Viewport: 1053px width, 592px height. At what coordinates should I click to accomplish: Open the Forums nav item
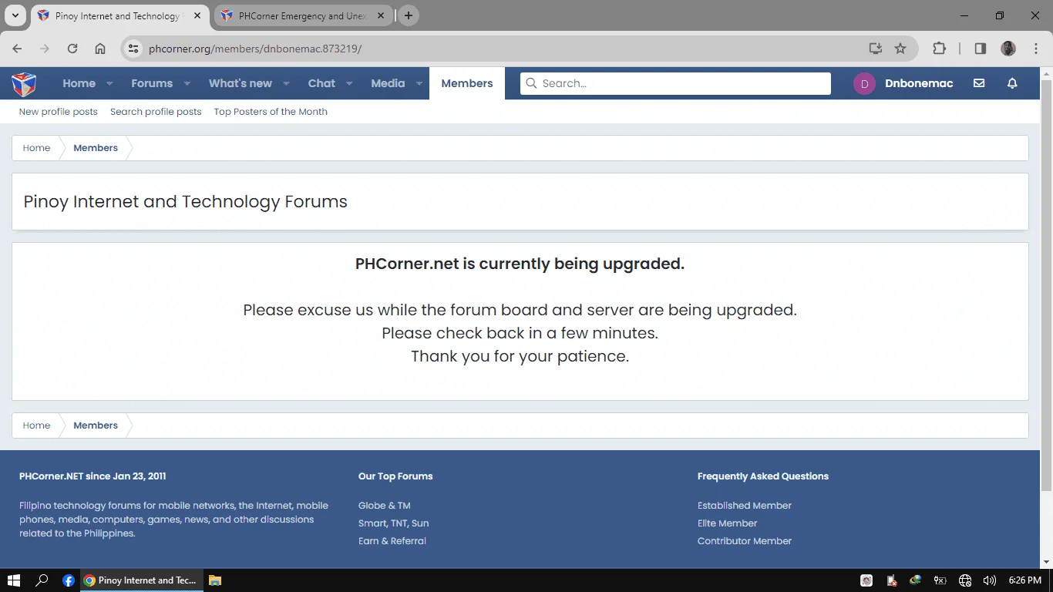[x=152, y=83]
